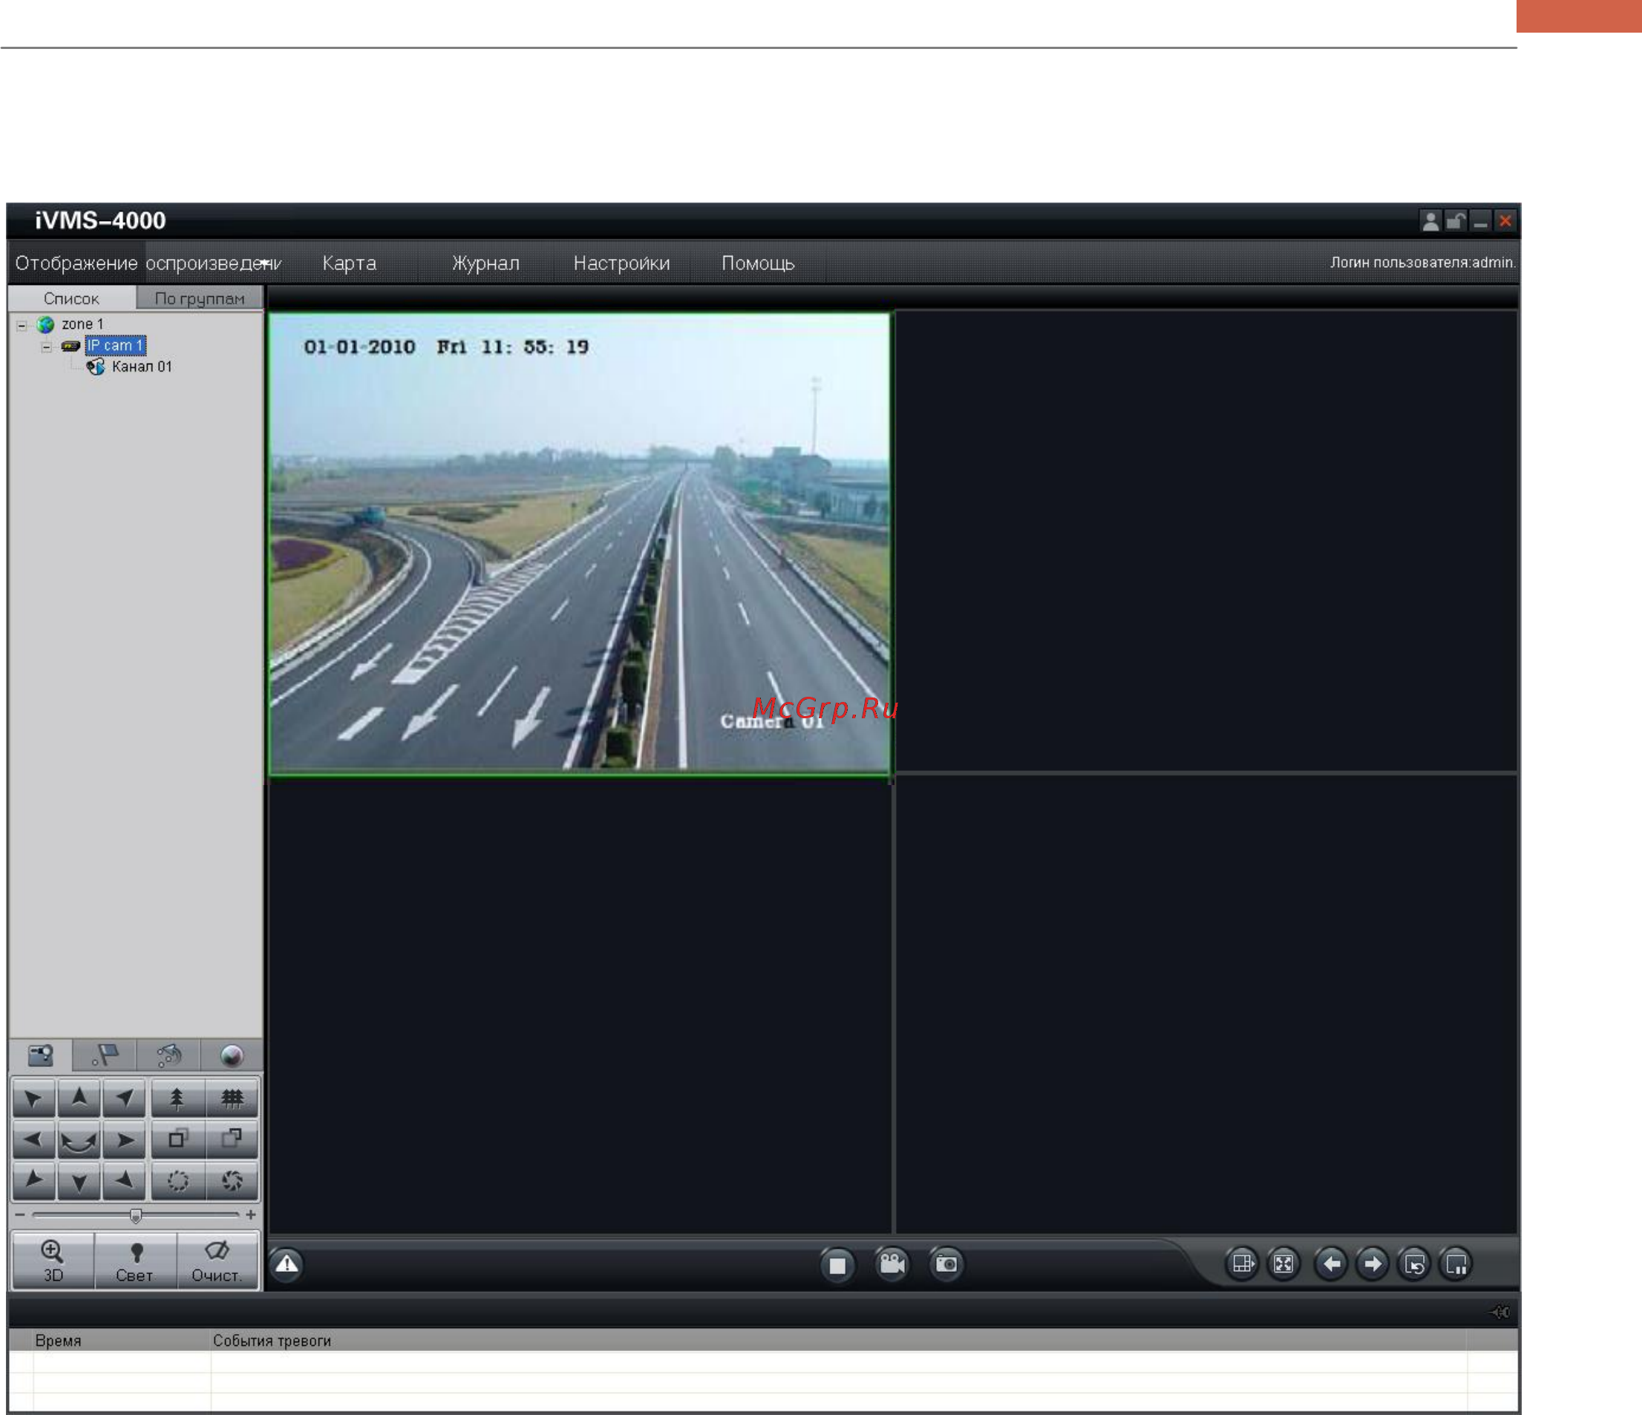Click Логин пользователя:admin label
The height and width of the screenshot is (1415, 1642).
point(1422,262)
